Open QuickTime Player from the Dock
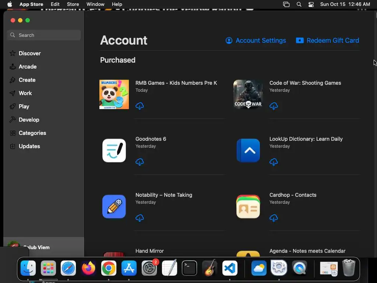 (299, 268)
